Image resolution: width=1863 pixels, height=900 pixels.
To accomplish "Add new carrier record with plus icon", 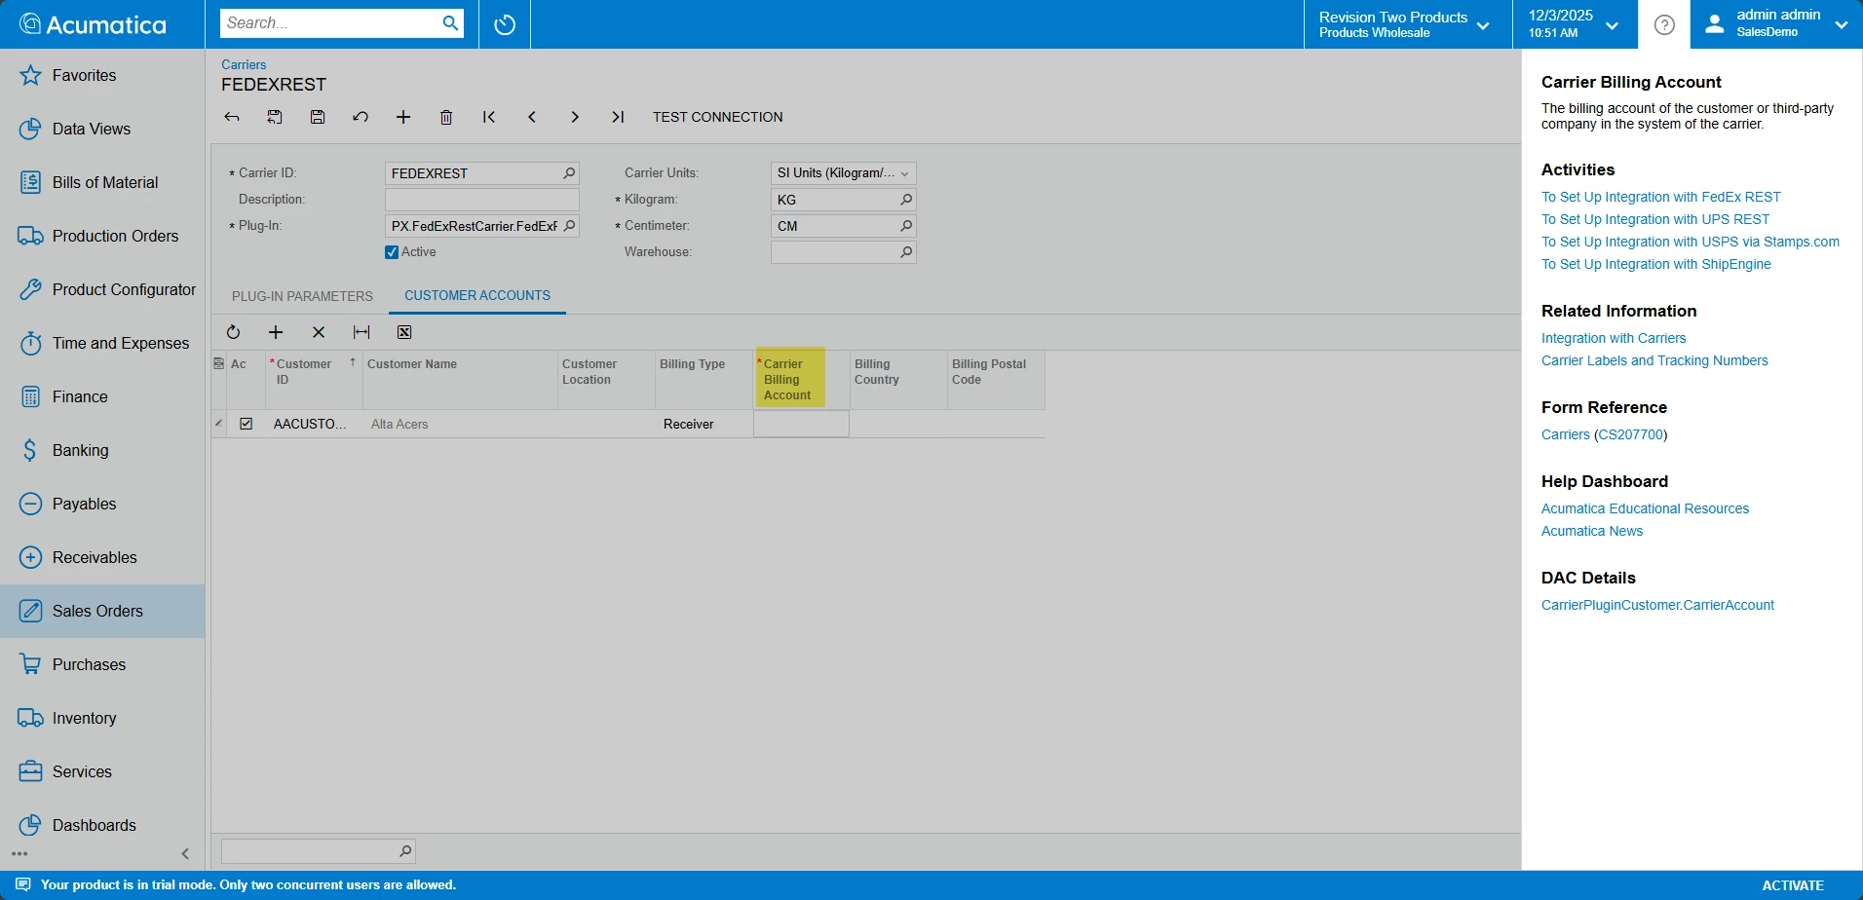I will (403, 117).
